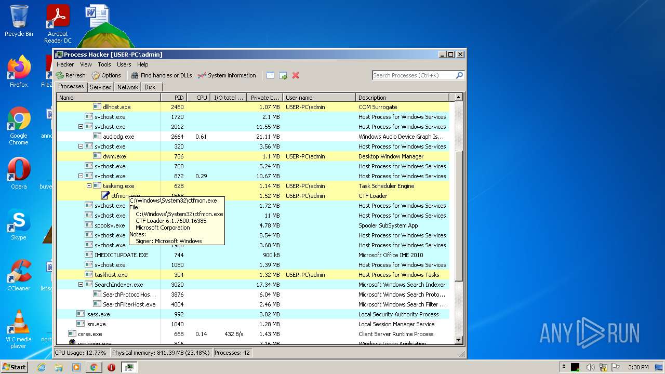
Task: Collapse the SearchIndexer.exe tree node
Action: point(81,284)
